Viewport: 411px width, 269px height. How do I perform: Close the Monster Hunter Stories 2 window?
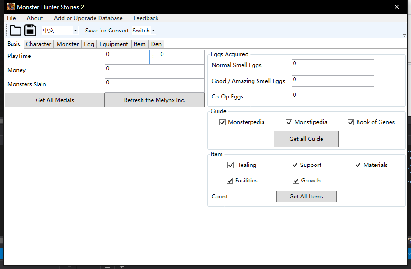pos(396,7)
